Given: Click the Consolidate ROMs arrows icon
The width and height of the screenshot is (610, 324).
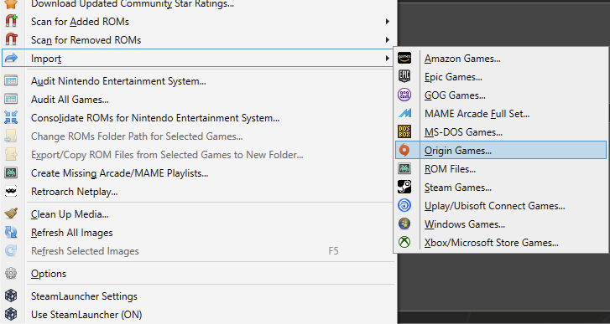Looking at the screenshot, I should tap(11, 117).
